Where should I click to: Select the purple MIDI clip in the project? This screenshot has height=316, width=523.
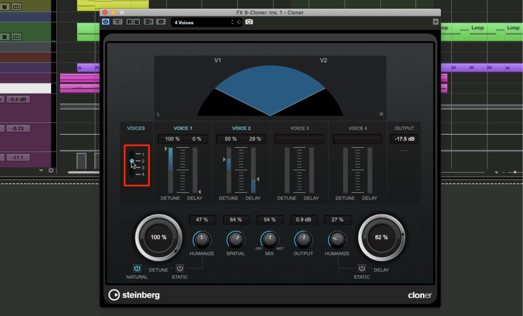click(x=89, y=68)
